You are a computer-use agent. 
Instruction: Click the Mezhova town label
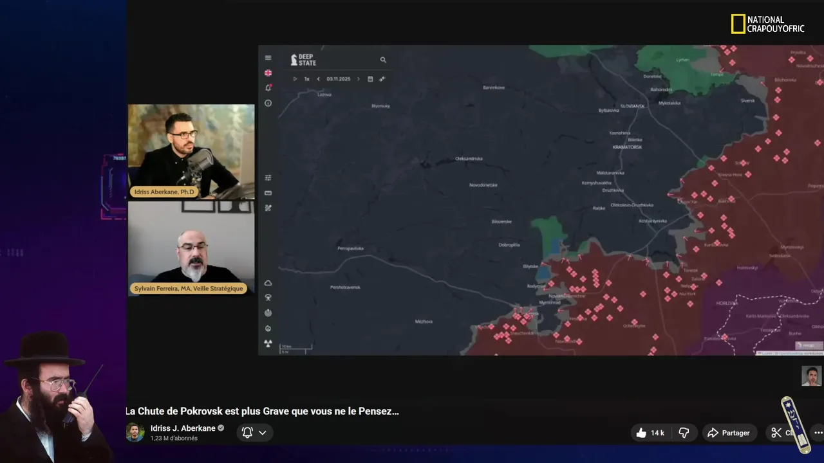point(424,321)
